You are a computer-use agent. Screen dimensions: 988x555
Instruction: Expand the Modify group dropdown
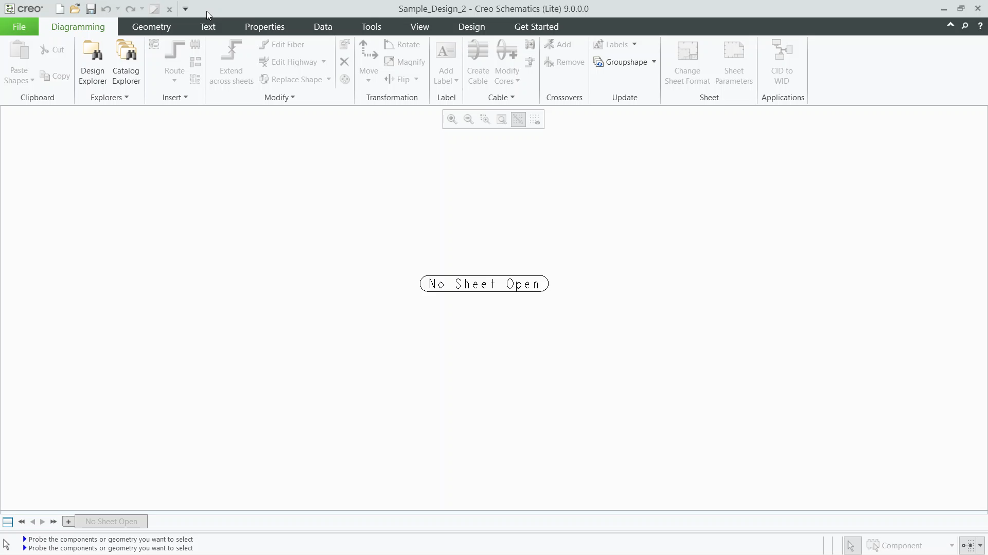click(x=279, y=97)
